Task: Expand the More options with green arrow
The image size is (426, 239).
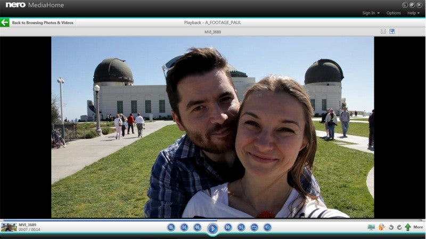Action: tap(414, 227)
